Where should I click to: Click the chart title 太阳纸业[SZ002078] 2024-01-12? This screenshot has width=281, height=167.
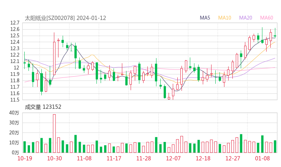[65, 18]
